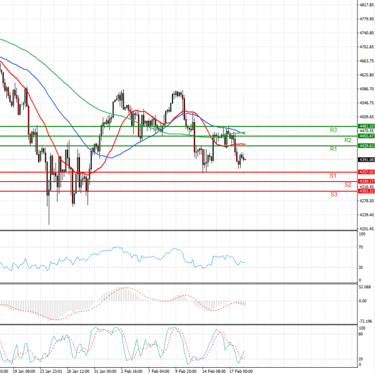Image resolution: width=375 pixels, height=374 pixels.
Task: Click the 31 Jan 00:00 date label
Action: click(x=105, y=371)
